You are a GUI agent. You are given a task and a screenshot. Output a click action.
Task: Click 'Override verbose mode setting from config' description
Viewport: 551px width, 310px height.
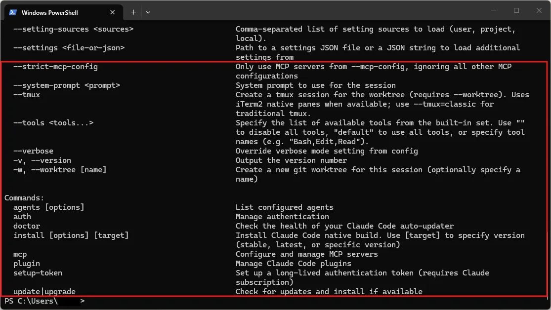[327, 151]
